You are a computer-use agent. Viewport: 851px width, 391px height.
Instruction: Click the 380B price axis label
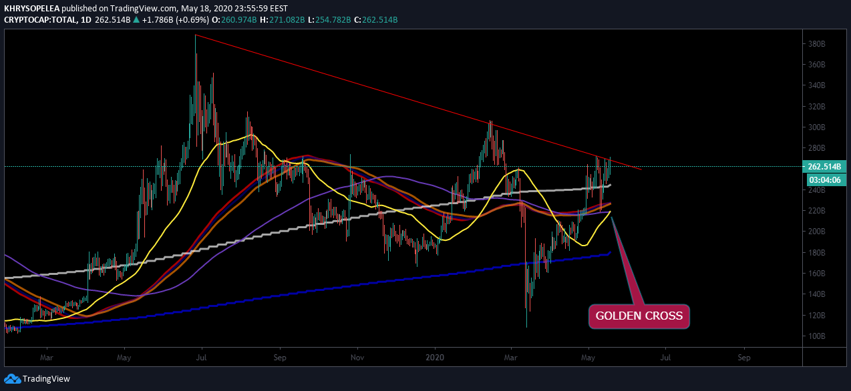click(x=817, y=44)
